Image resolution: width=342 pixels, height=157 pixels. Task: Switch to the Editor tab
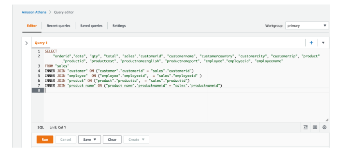coord(32,26)
